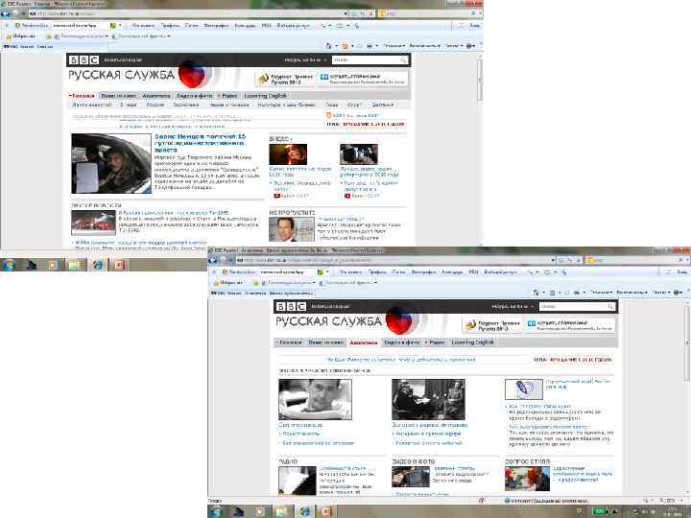Open Россия sub-navigation link on top page
The height and width of the screenshot is (518, 691).
[155, 105]
